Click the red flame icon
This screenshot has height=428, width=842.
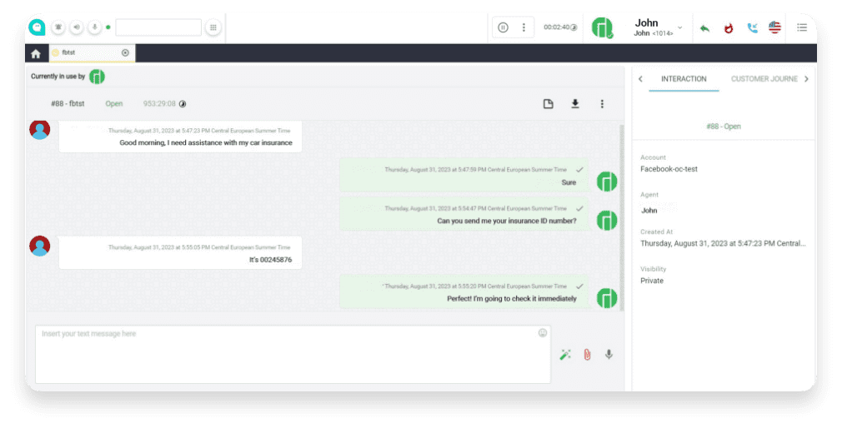(729, 27)
